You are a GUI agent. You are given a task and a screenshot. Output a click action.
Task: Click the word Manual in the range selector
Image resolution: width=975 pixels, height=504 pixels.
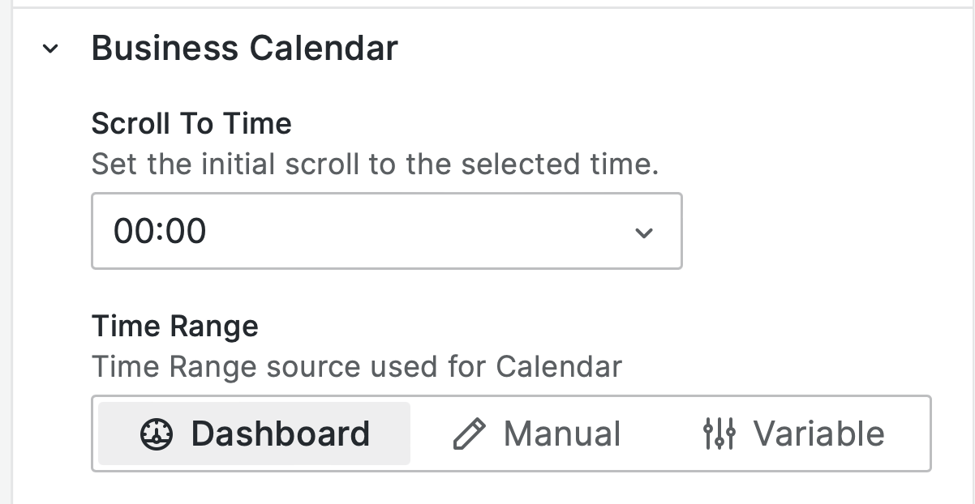tap(561, 434)
